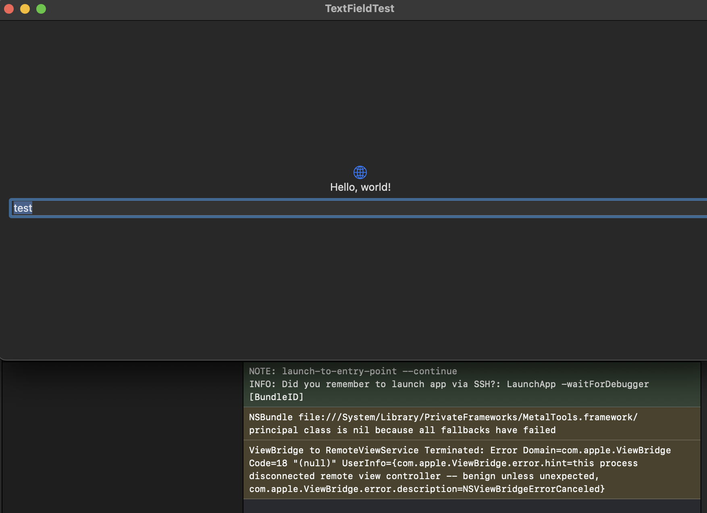707x513 pixels.
Task: Close the TextFieldTest window
Action: [9, 8]
